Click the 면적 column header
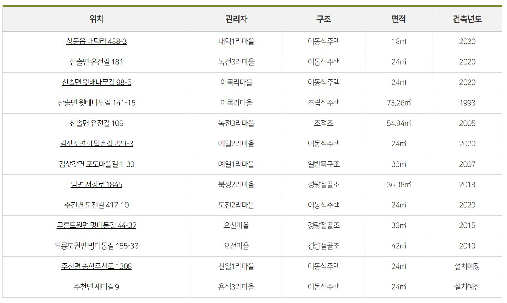This screenshot has height=303, width=507. [x=399, y=19]
